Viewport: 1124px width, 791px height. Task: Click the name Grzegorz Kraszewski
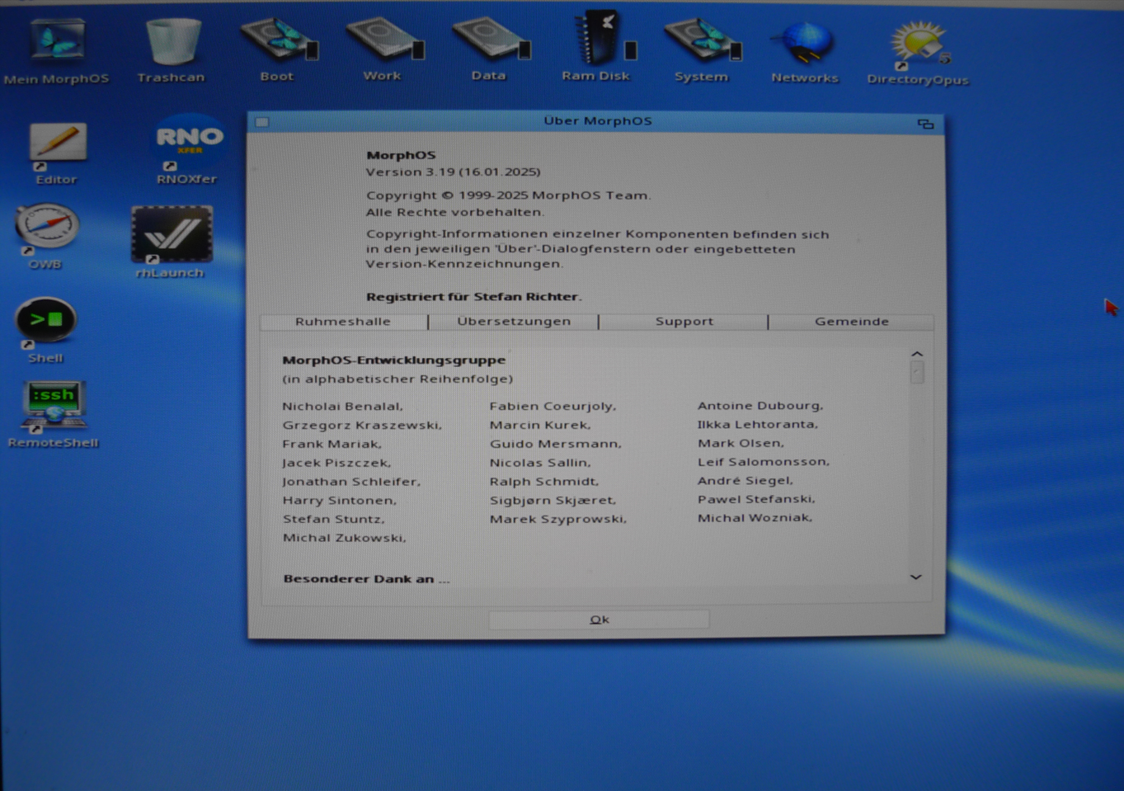(362, 426)
